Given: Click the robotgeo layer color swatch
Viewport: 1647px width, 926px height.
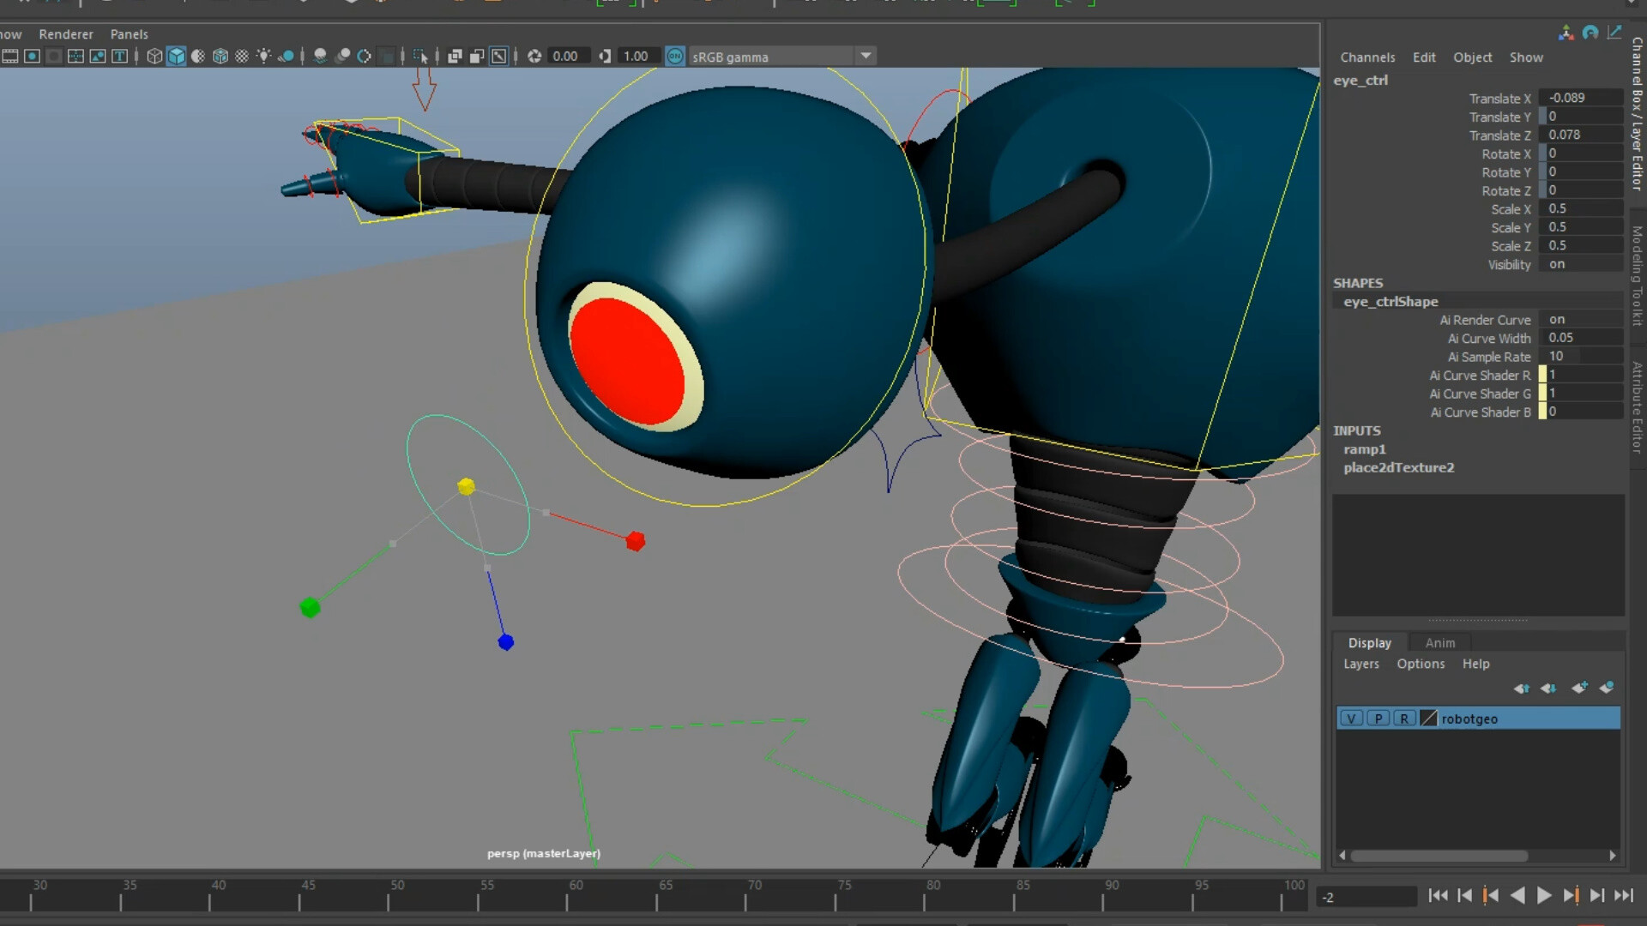Looking at the screenshot, I should [1428, 719].
